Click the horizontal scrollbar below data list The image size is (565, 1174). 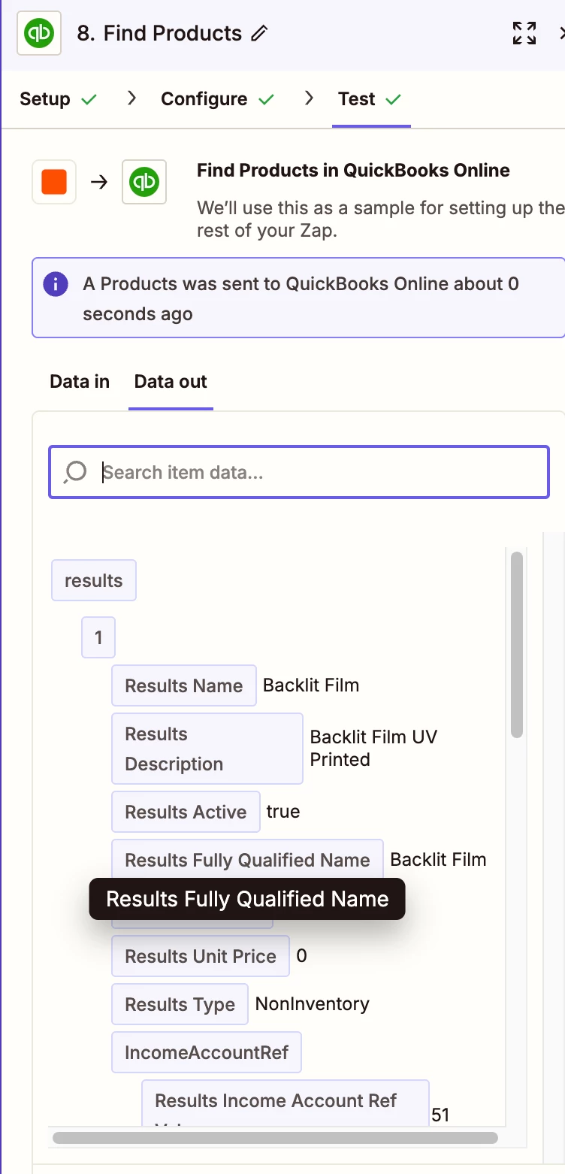(x=275, y=1138)
